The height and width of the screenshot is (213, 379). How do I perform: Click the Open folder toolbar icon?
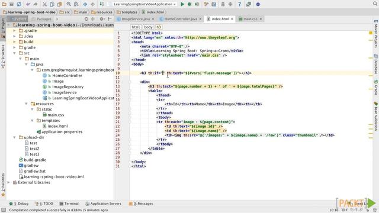4,4
